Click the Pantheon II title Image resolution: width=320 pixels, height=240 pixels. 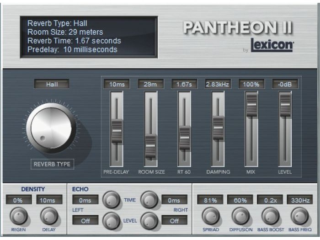coord(238,27)
